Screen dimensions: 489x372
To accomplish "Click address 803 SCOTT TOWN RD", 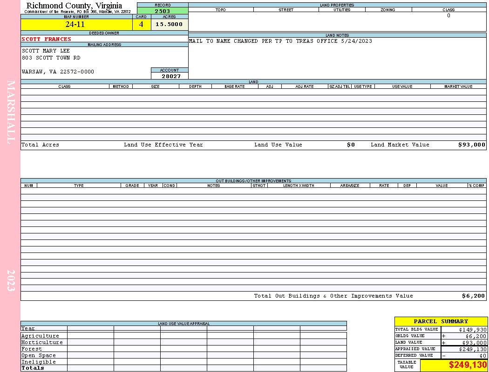I will [51, 58].
